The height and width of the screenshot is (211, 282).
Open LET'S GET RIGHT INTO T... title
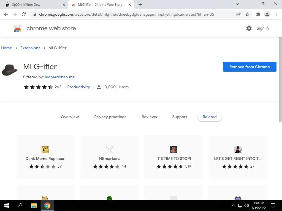pyautogui.click(x=238, y=159)
